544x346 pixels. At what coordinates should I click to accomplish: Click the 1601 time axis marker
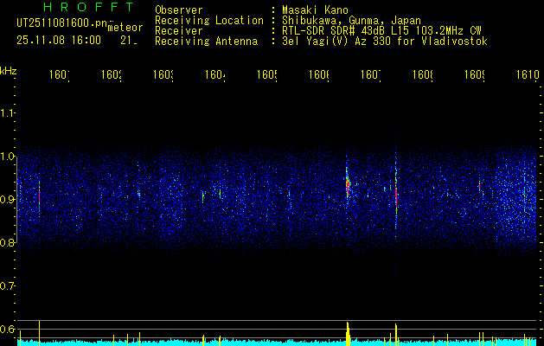pos(60,74)
